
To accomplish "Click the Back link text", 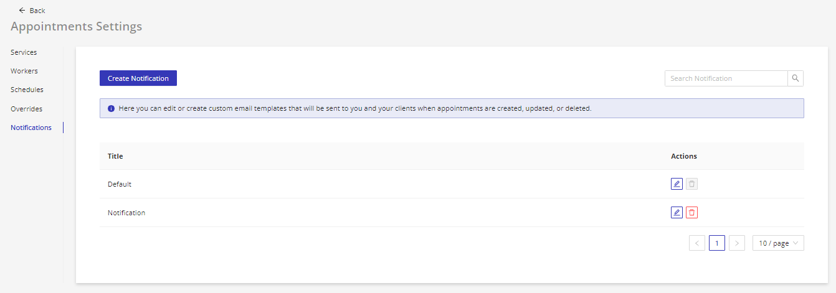I will pos(37,11).
